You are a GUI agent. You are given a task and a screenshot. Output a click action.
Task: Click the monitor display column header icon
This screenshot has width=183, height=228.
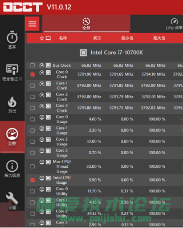48,38
